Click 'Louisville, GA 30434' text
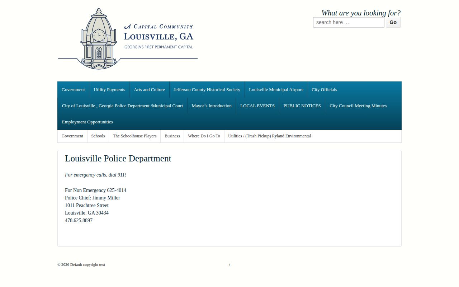Viewport: 459px width, 287px height. (x=87, y=213)
